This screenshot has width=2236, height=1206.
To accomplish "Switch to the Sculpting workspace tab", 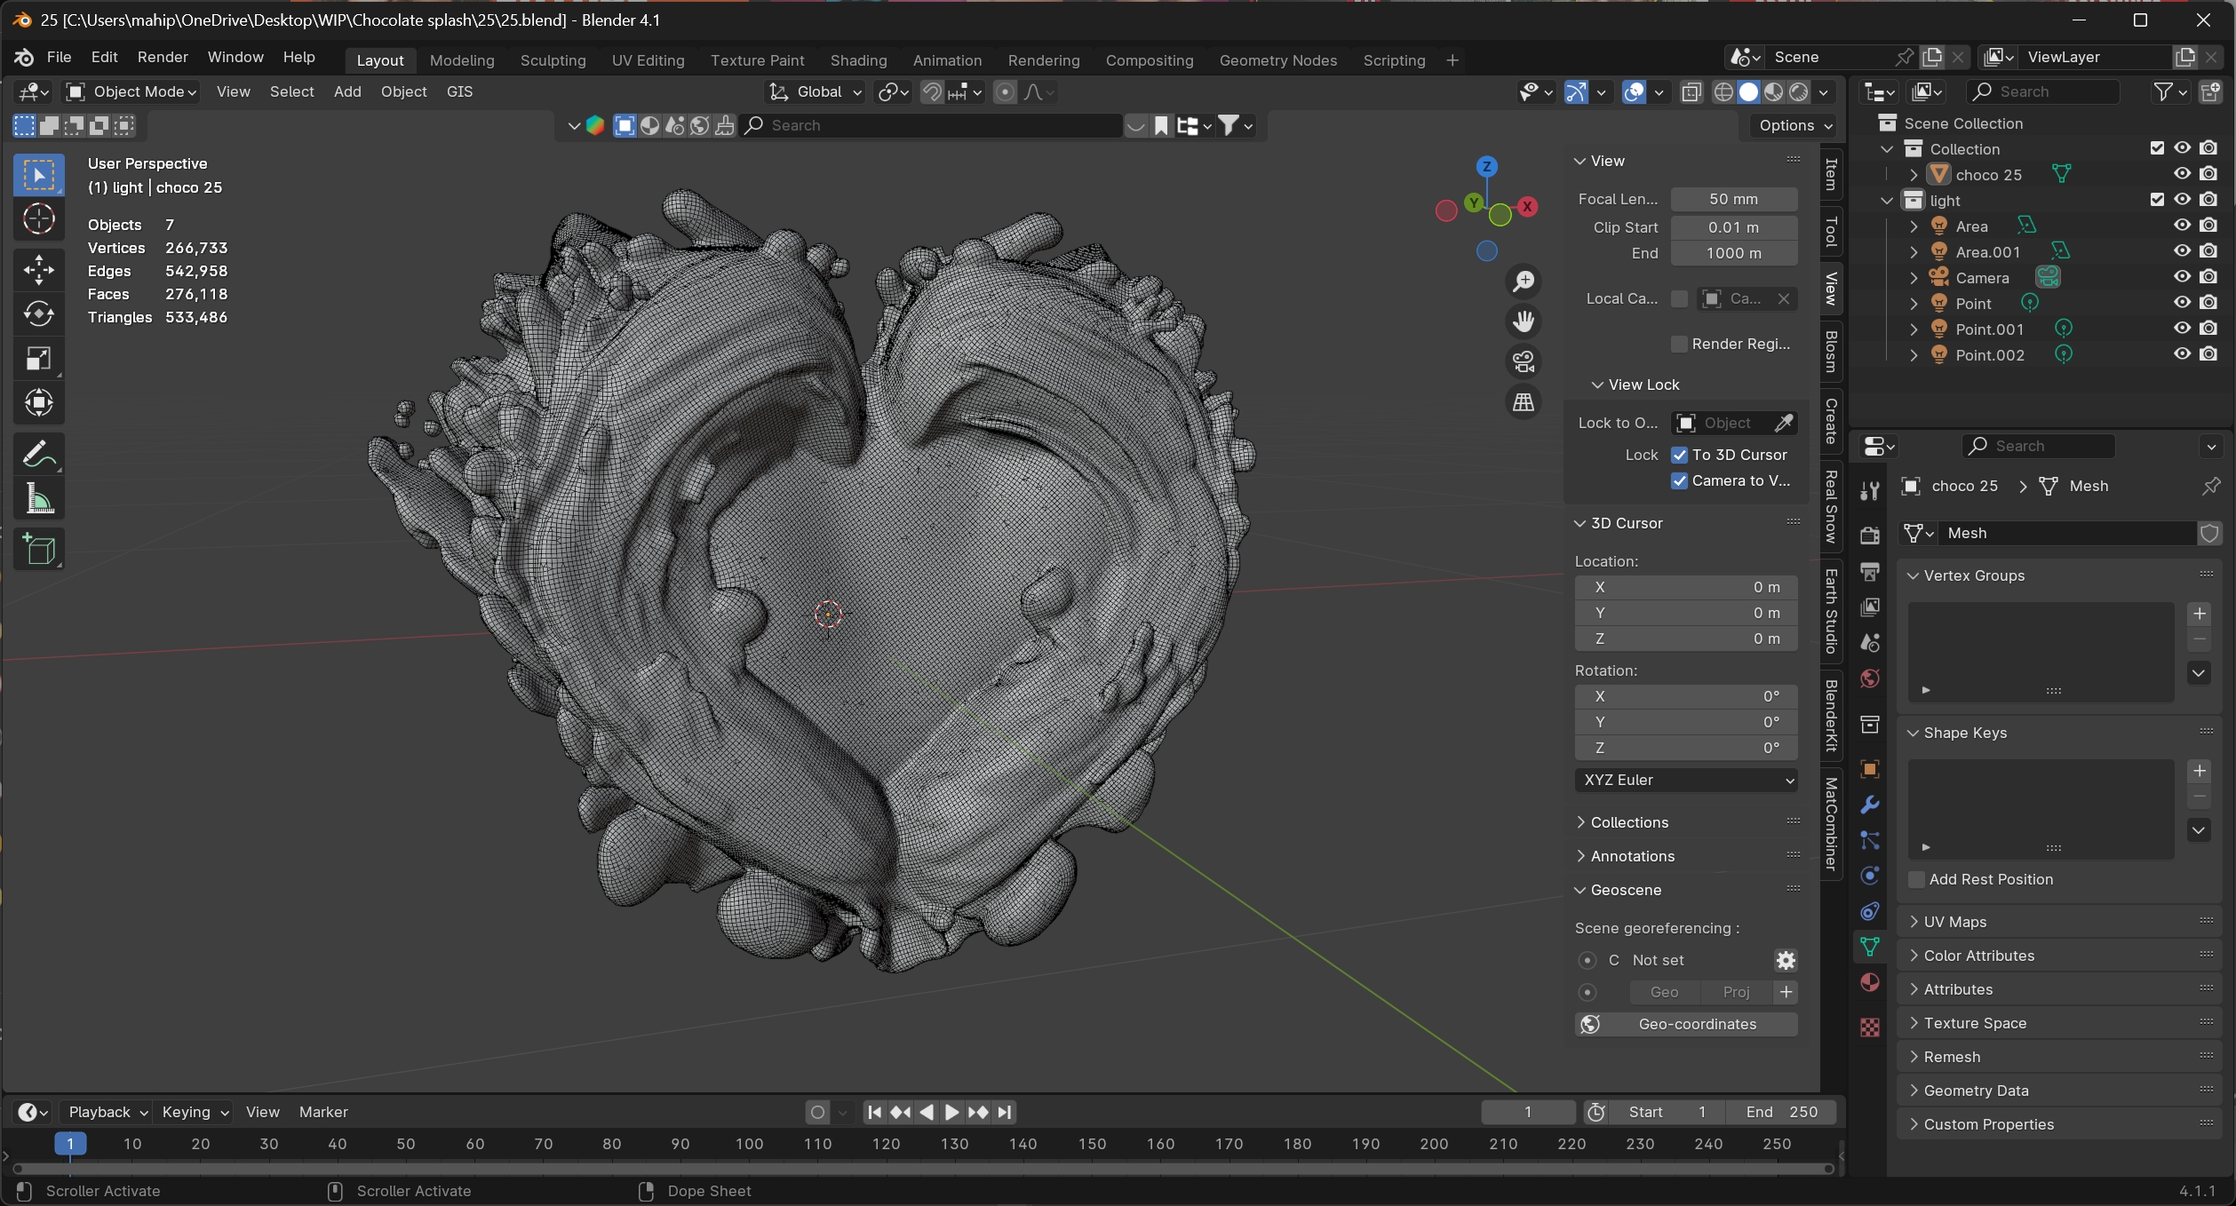I will pyautogui.click(x=553, y=60).
